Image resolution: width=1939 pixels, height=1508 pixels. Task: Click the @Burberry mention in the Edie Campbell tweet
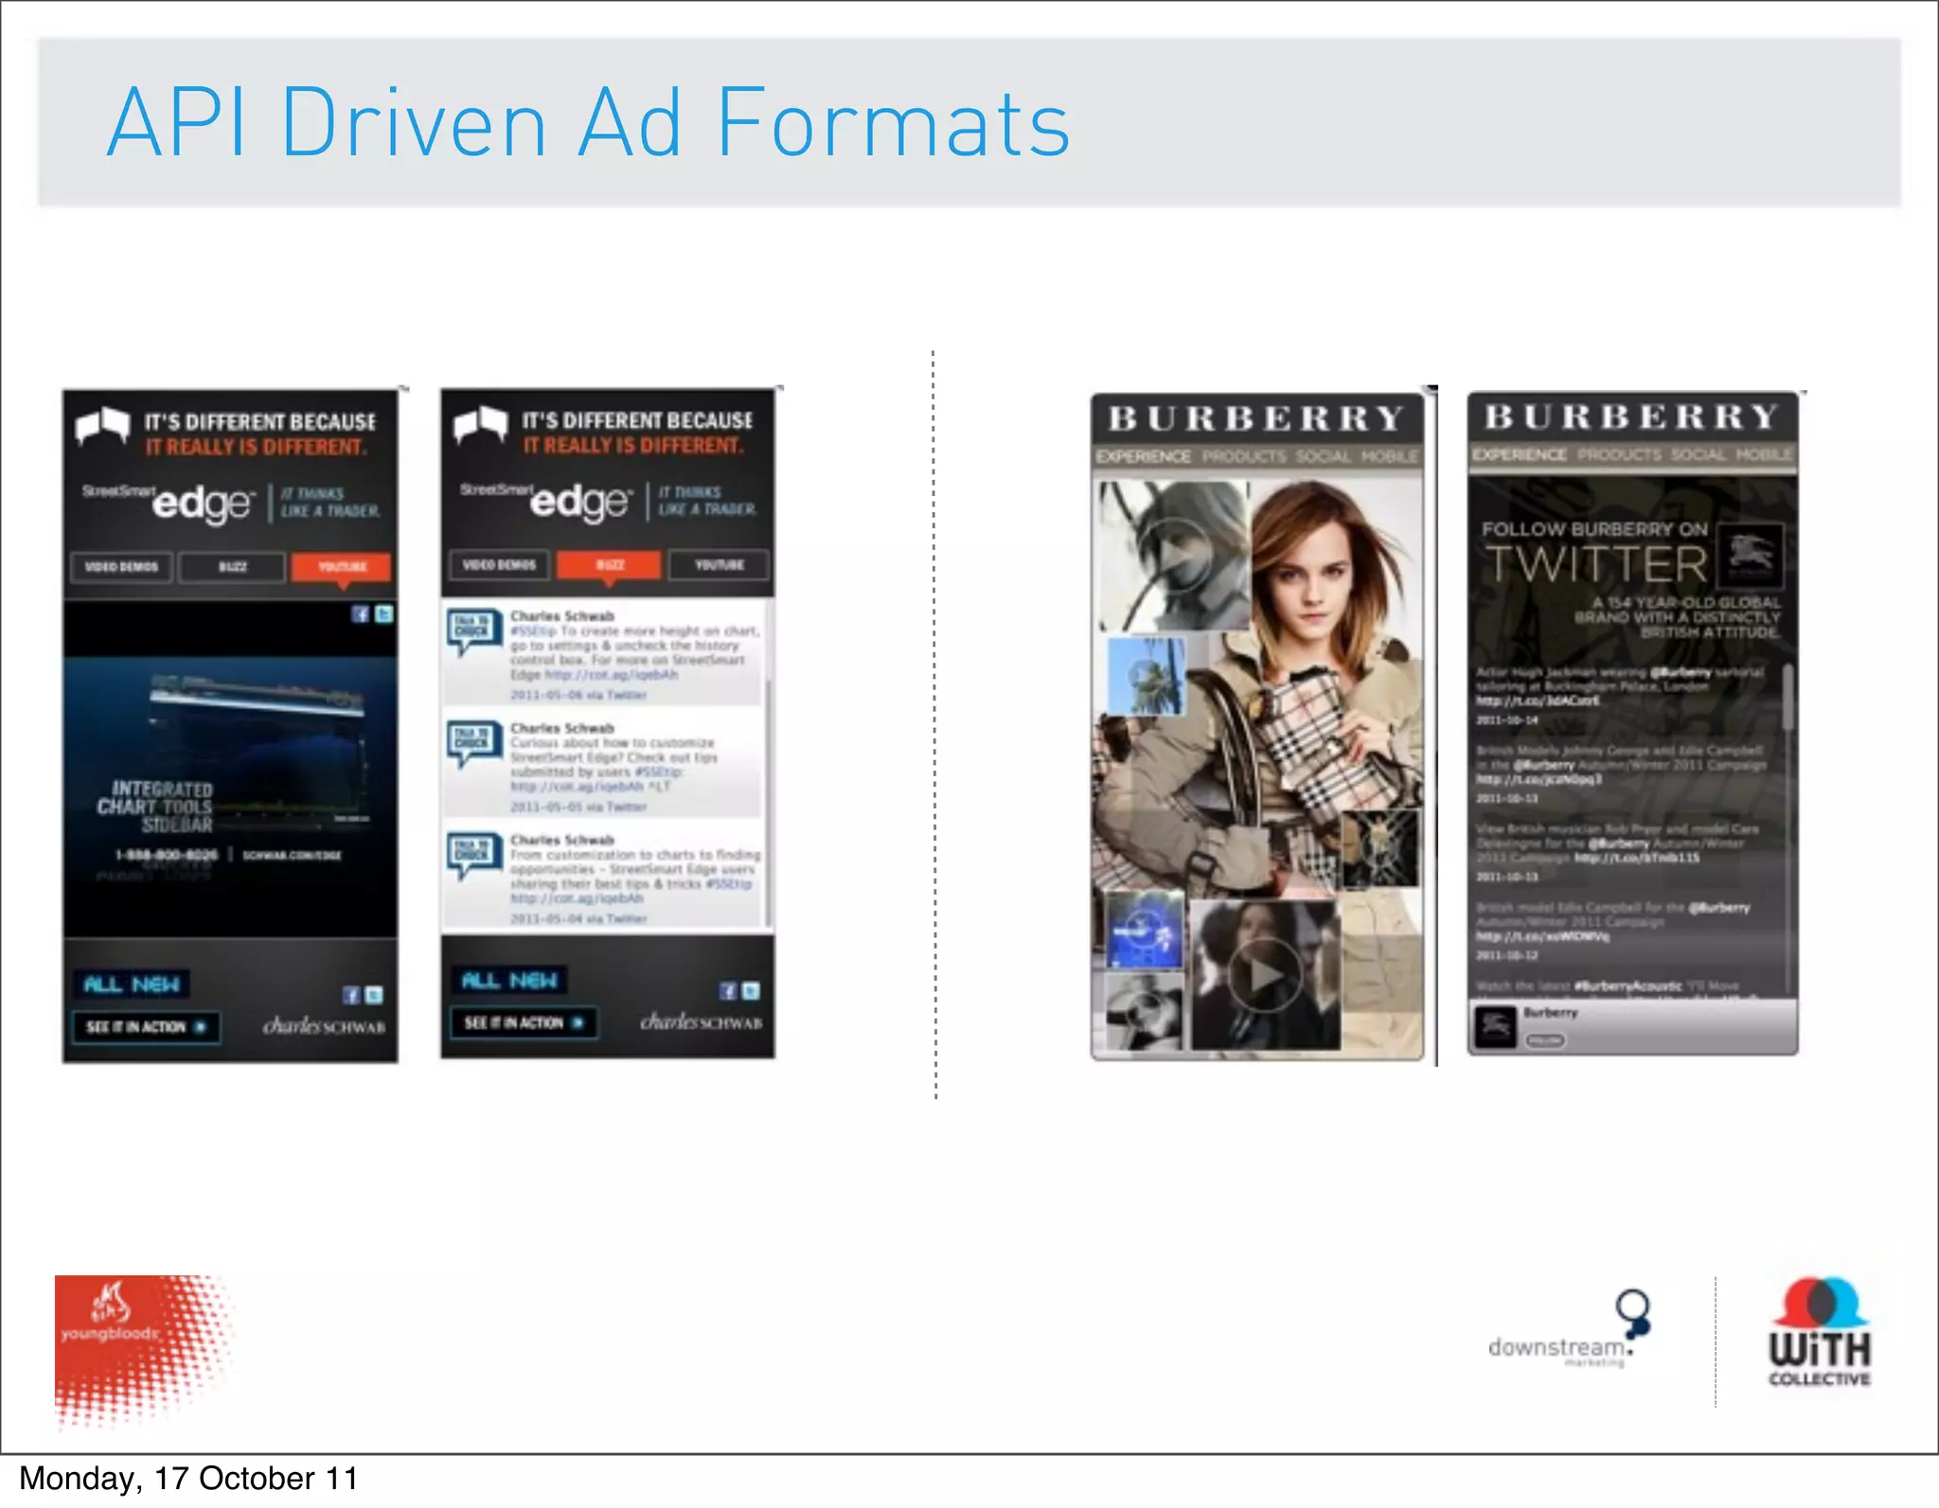coord(1719,908)
